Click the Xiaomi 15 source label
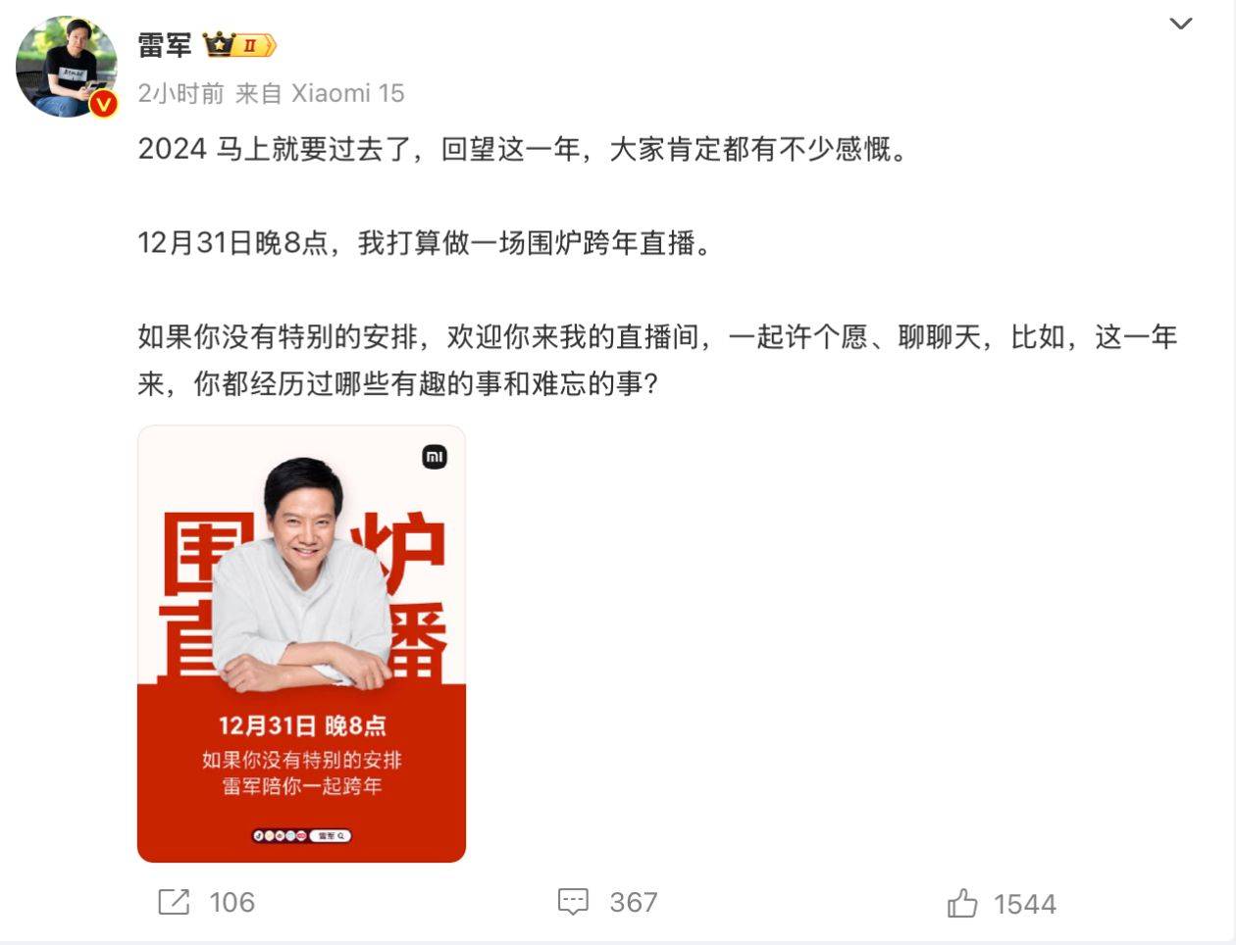Viewport: 1236px width, 945px height. (348, 93)
